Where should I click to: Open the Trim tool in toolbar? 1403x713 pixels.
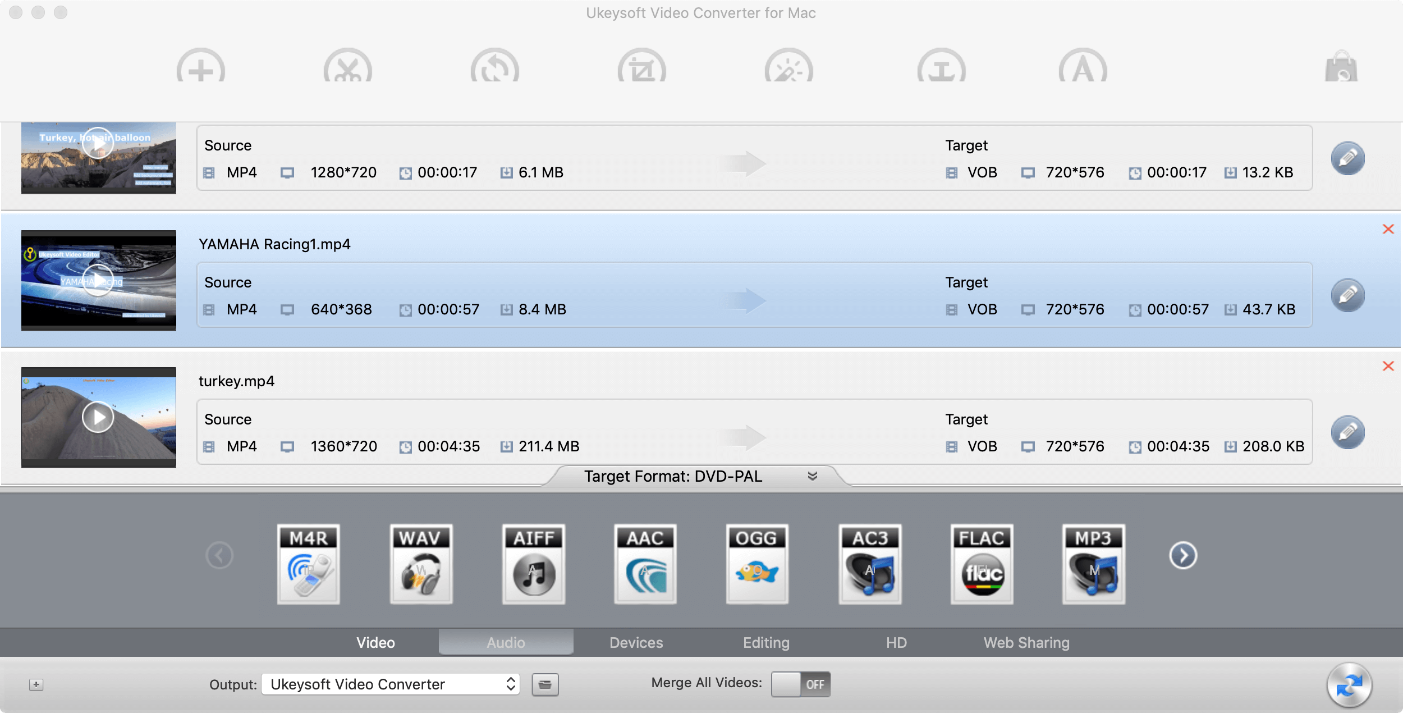click(347, 68)
